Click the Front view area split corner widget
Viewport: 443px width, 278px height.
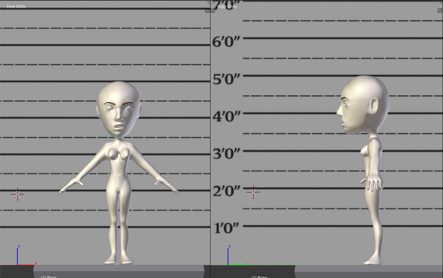pyautogui.click(x=208, y=2)
